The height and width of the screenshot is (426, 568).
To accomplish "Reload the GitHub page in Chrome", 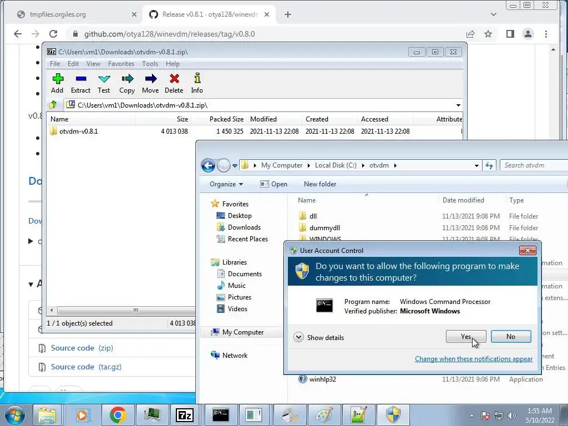I will [53, 34].
